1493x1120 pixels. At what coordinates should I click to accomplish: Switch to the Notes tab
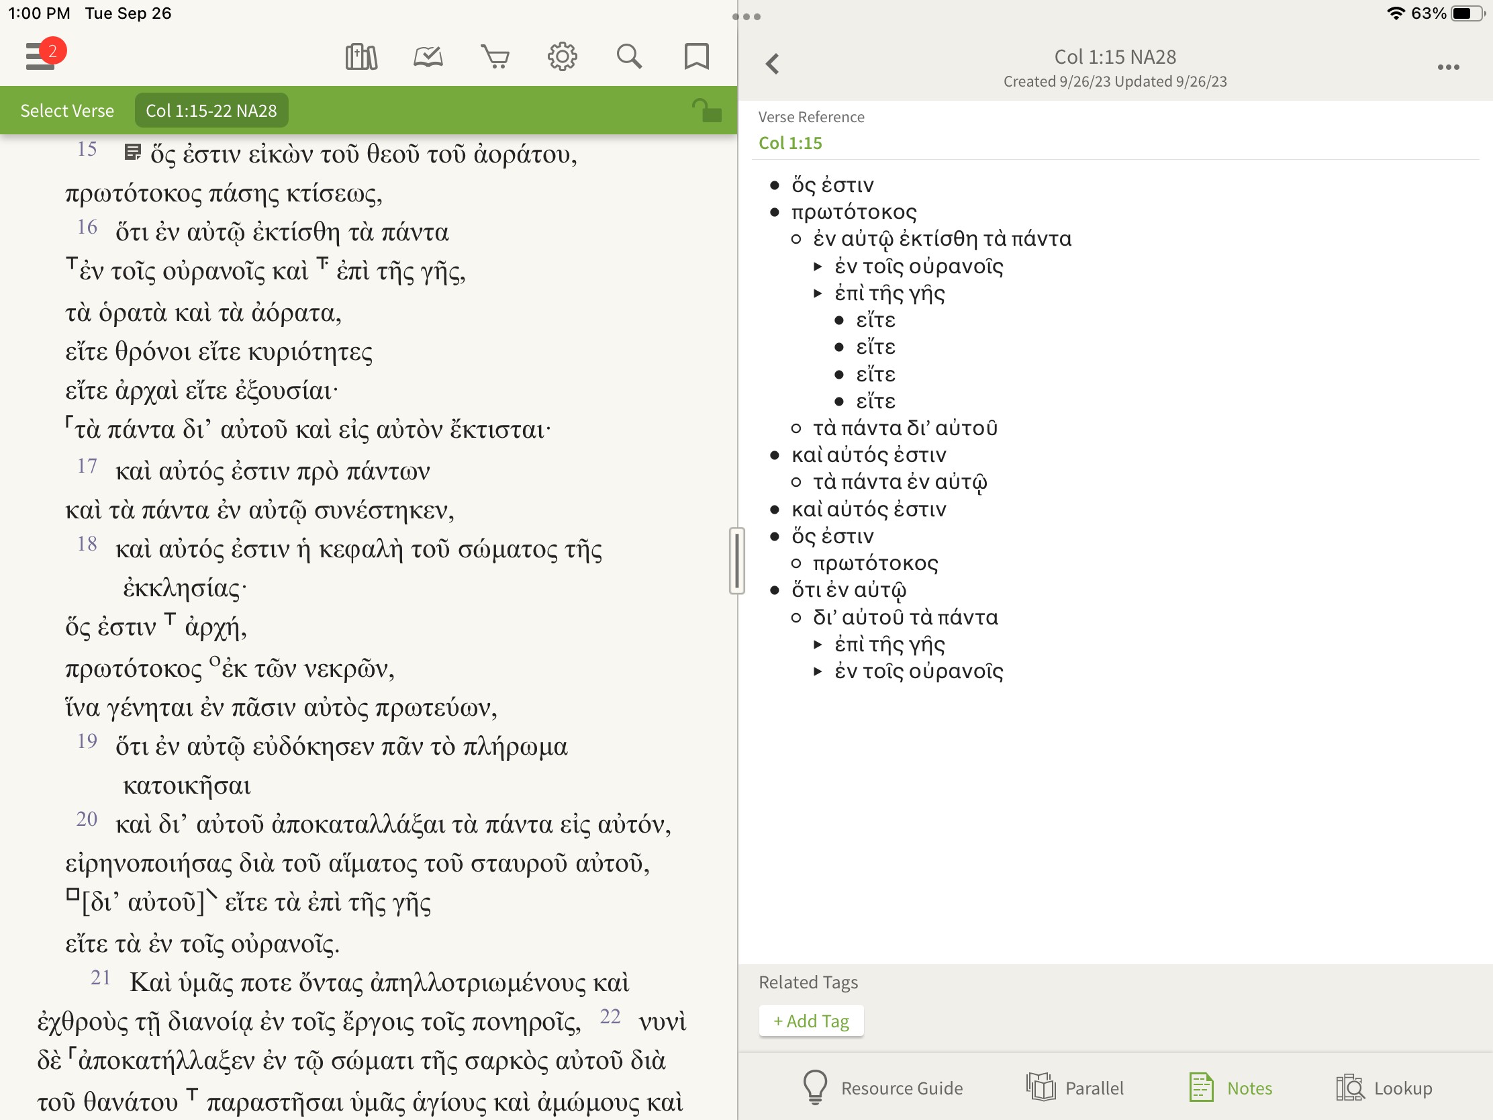(1231, 1088)
